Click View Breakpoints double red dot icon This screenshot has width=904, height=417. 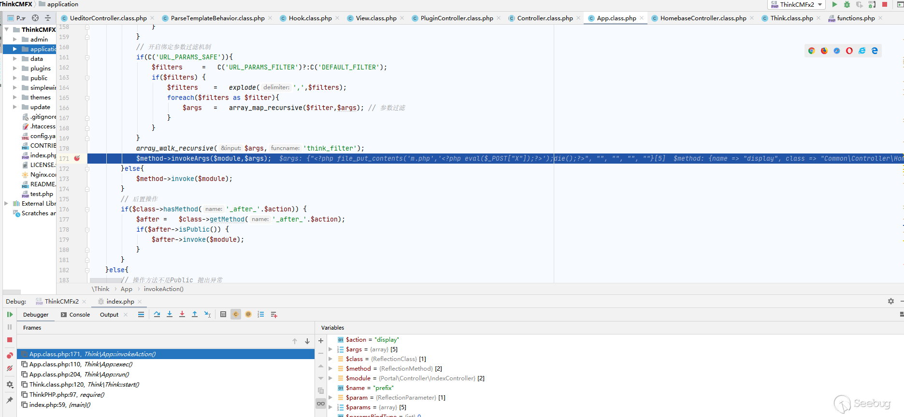coord(10,356)
